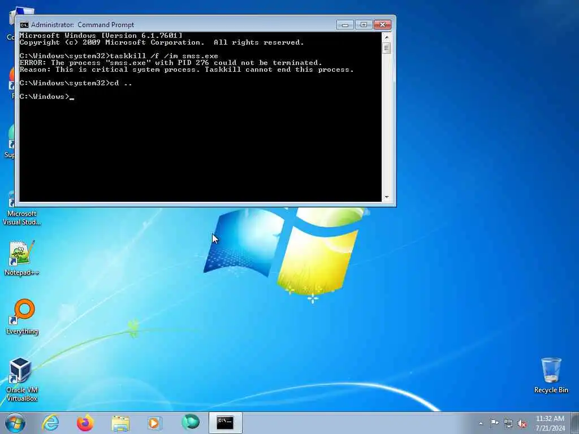Select the Notepad++ desktop shortcut
Viewport: 579px width, 434px height.
point(21,258)
